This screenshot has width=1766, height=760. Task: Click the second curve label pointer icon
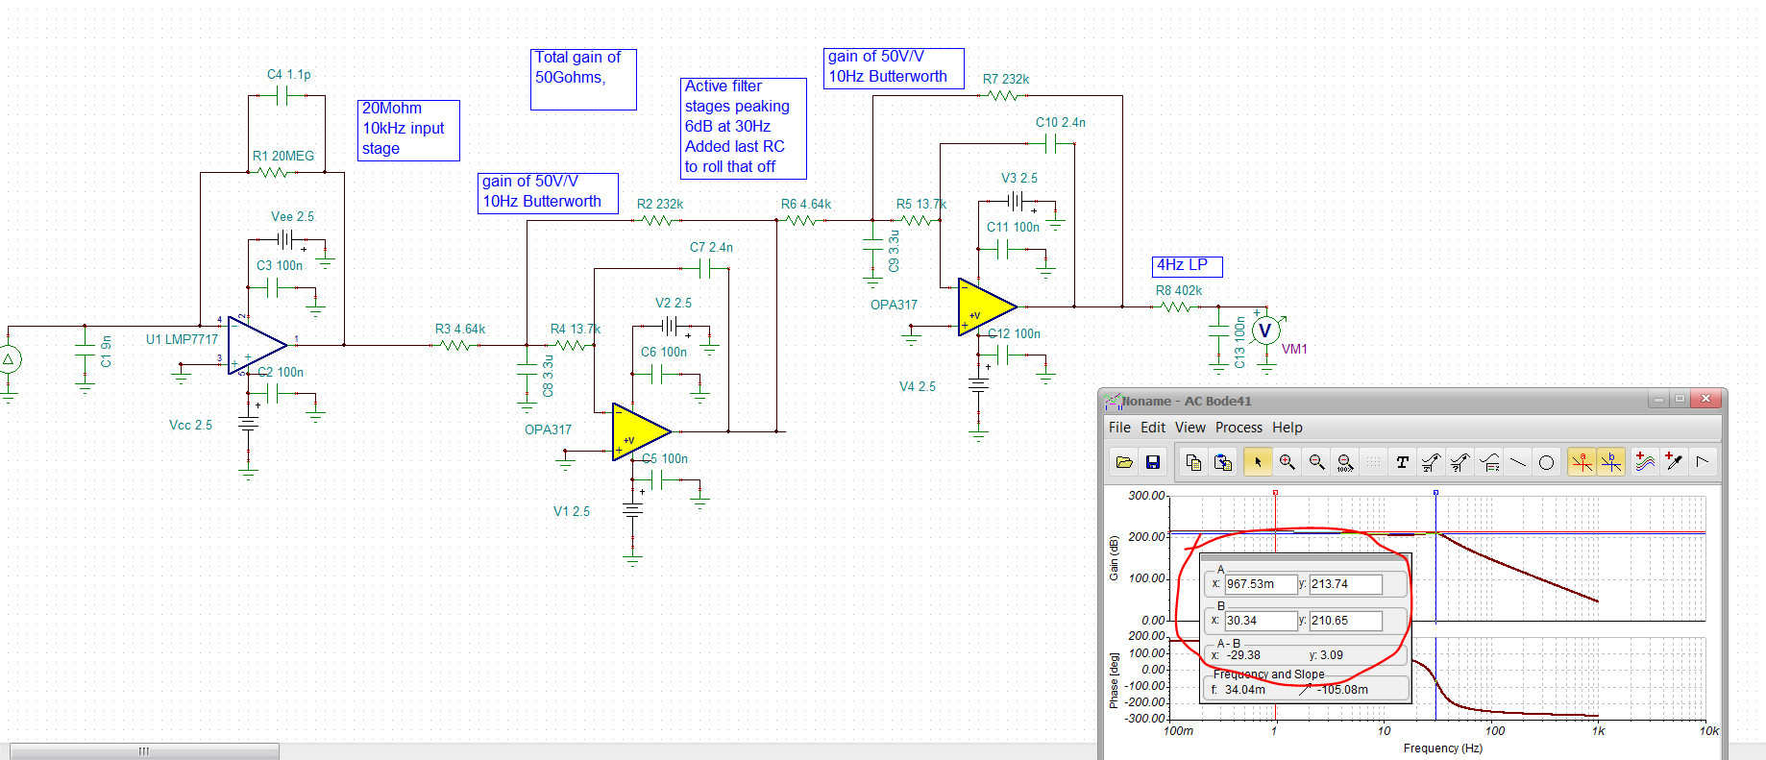[x=1459, y=462]
